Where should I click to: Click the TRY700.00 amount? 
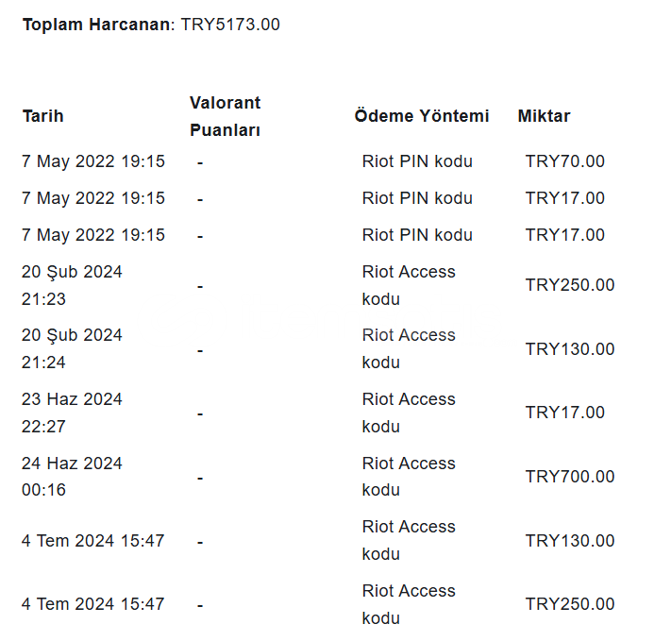click(x=570, y=477)
